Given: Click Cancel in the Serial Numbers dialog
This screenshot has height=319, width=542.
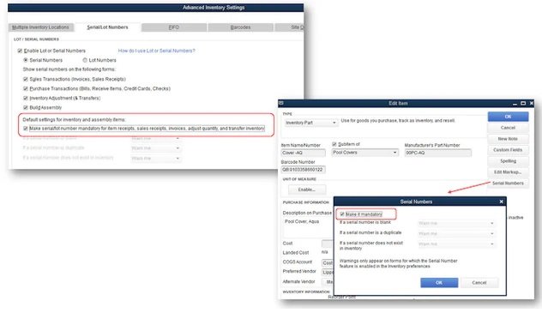Looking at the screenshot, I should click(479, 283).
